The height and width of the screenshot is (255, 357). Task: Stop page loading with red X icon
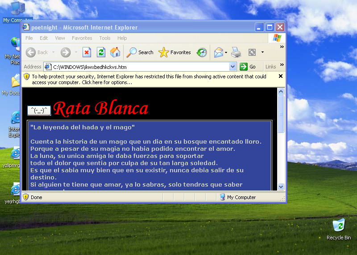87,52
